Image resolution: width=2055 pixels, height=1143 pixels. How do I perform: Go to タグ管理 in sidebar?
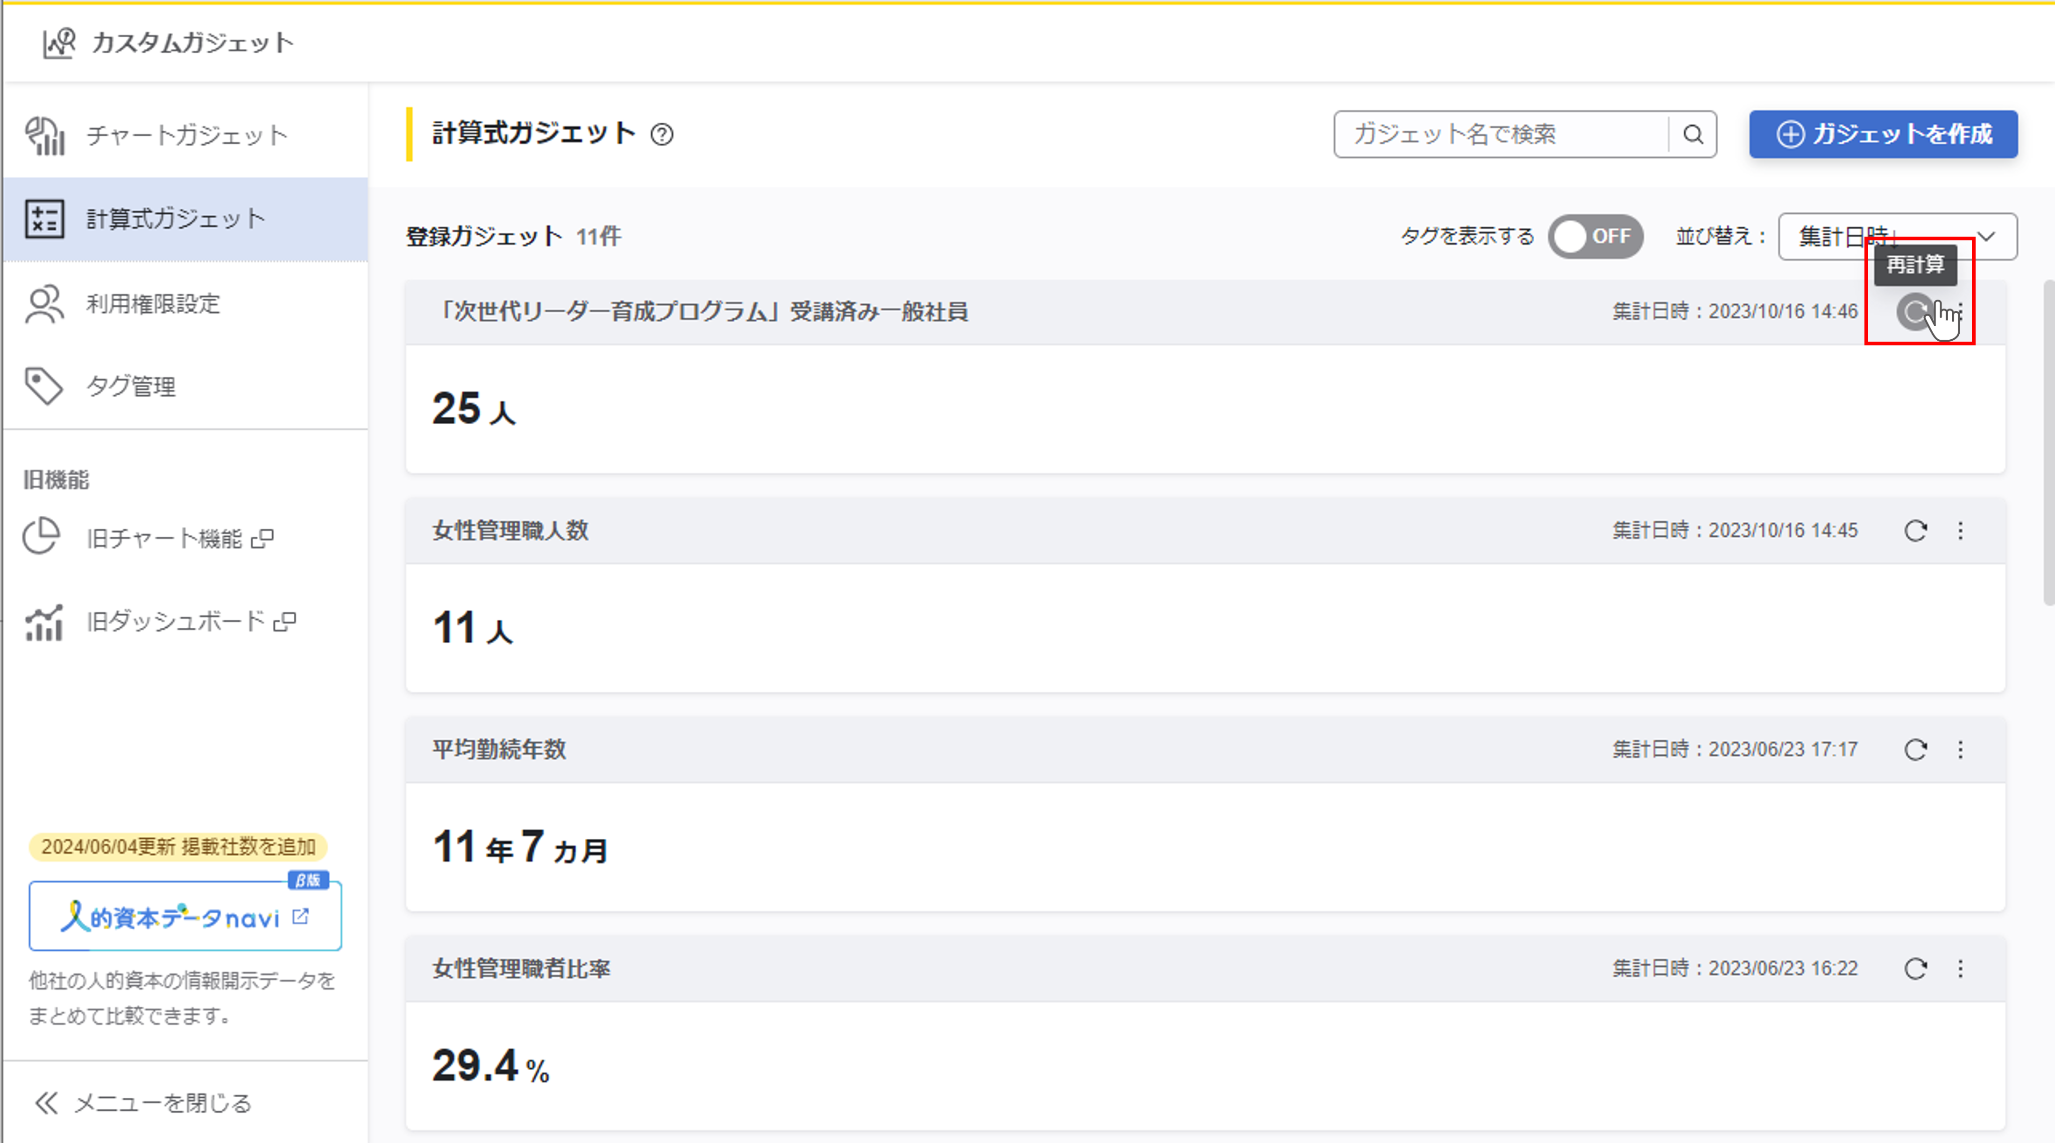[x=131, y=386]
